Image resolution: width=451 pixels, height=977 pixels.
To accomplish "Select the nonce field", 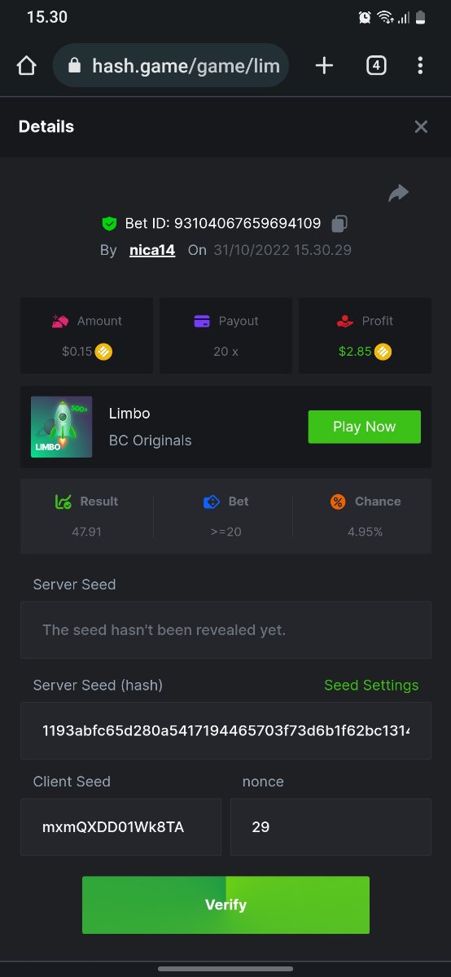I will [331, 827].
